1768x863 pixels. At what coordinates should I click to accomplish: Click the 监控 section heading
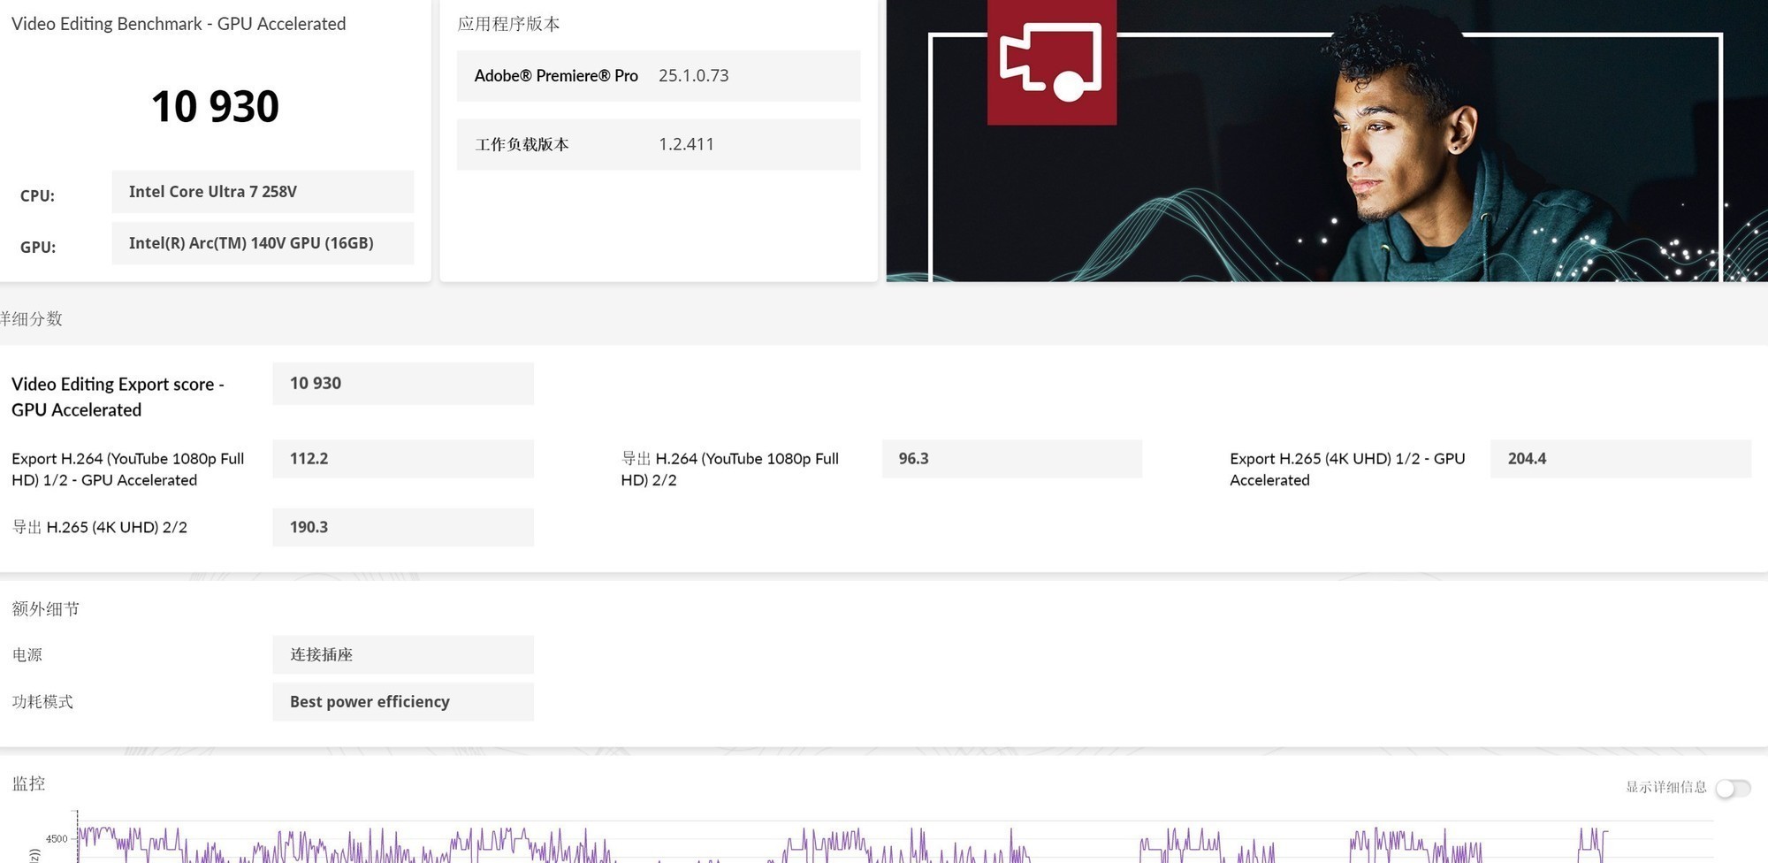[x=28, y=784]
